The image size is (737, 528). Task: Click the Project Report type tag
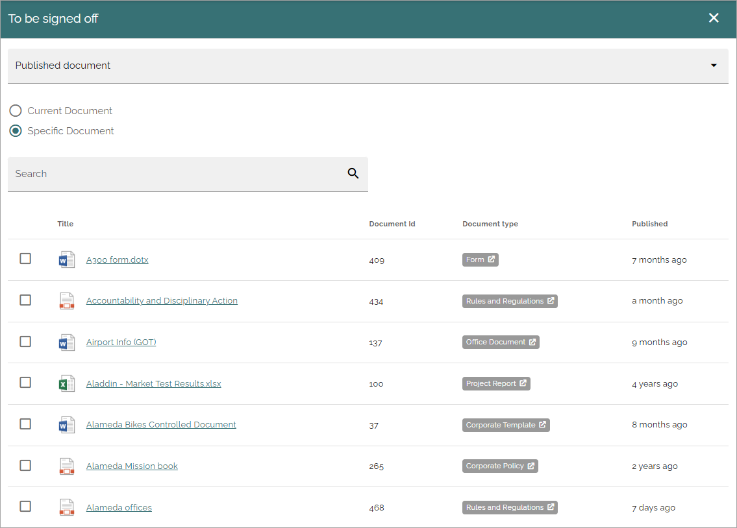496,383
